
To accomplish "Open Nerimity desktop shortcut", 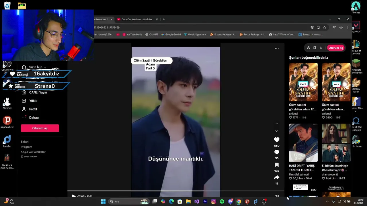I will (7, 103).
